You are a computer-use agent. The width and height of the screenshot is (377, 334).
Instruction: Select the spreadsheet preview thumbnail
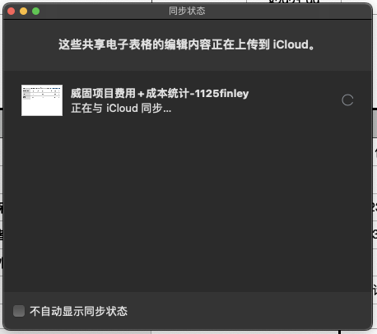[x=42, y=100]
